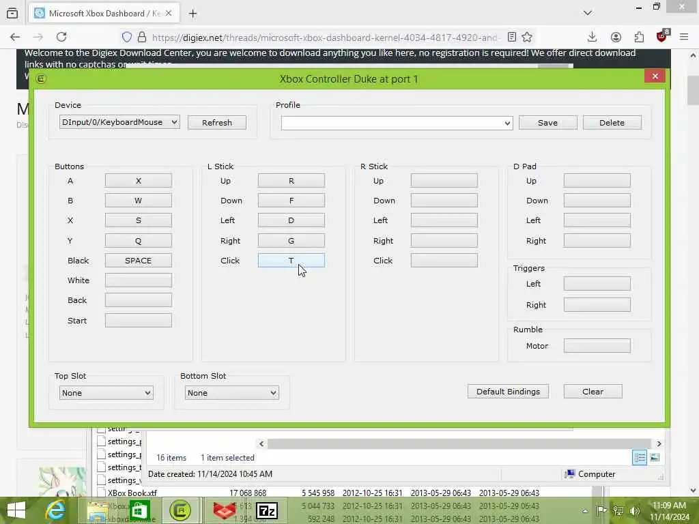Viewport: 699px width, 524px height.
Task: Switch file explorer to details view
Action: coord(639,458)
